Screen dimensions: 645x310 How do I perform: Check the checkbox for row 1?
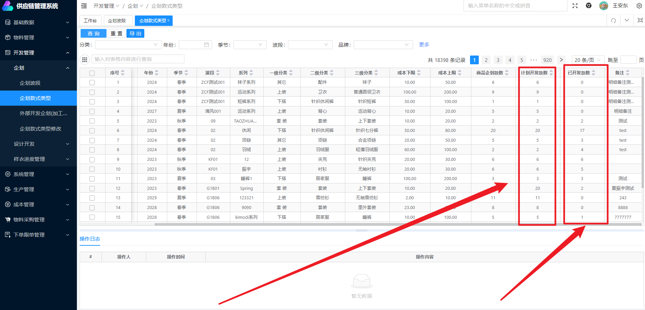(x=92, y=82)
